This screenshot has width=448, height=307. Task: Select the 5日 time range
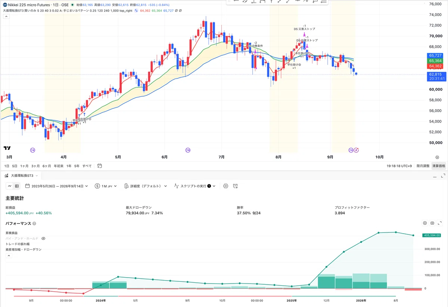pyautogui.click(x=15, y=166)
